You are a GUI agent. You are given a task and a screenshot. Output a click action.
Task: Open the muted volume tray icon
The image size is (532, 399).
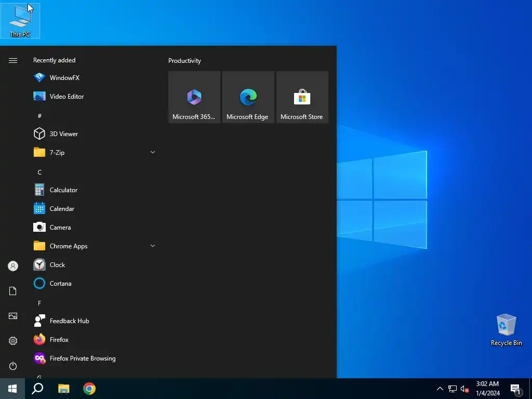(464, 389)
